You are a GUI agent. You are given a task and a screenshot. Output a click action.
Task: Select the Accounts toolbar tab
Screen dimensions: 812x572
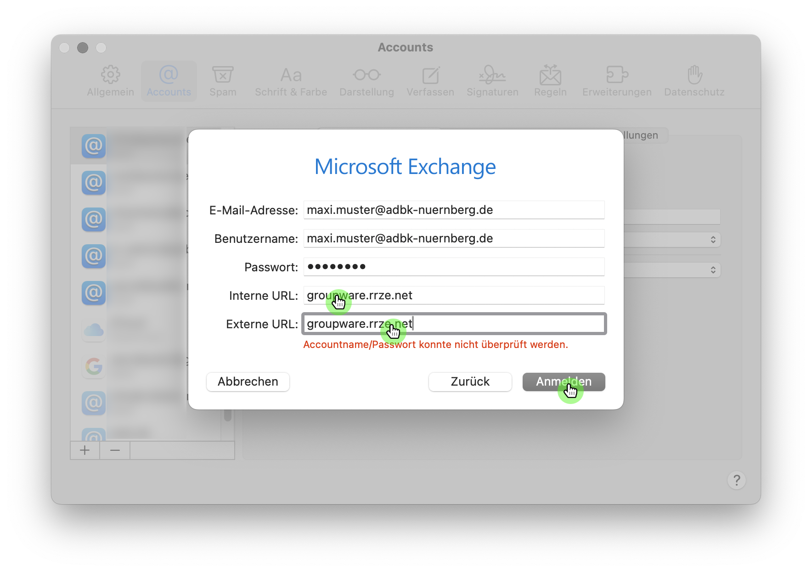tap(169, 82)
